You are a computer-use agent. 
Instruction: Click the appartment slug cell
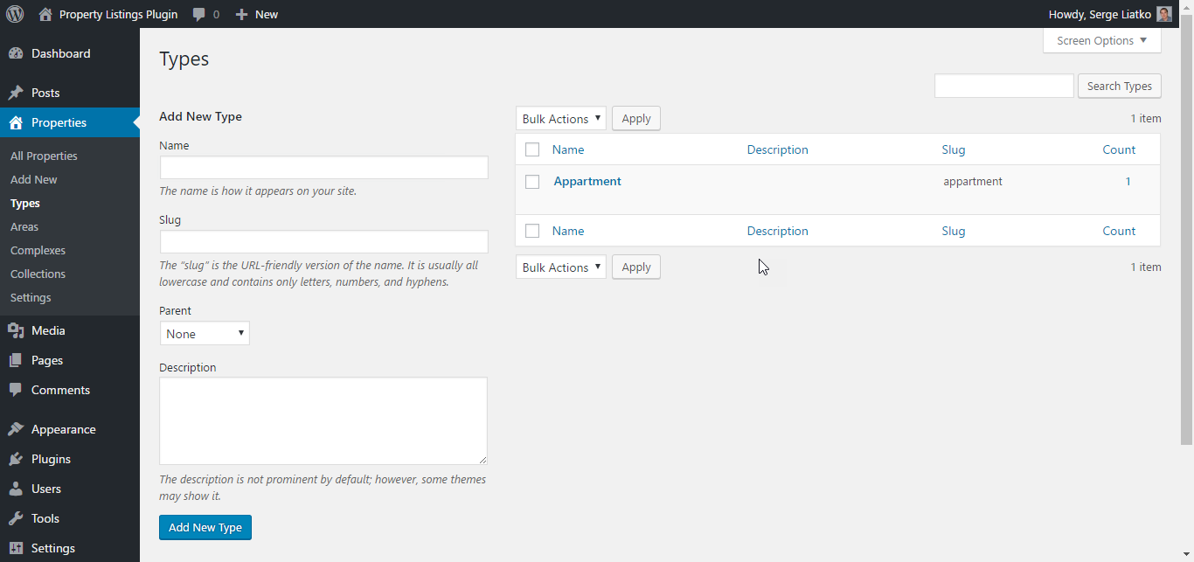973,182
